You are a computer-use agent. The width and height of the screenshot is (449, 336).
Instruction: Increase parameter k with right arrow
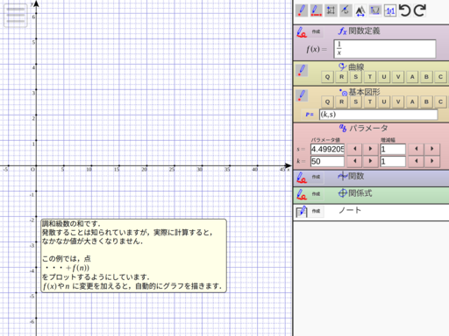[370, 161]
